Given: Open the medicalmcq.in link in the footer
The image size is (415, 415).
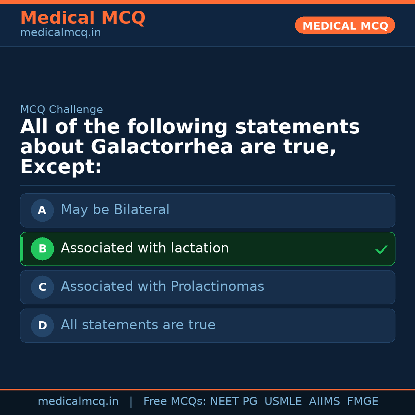Looking at the screenshot, I should coord(78,402).
